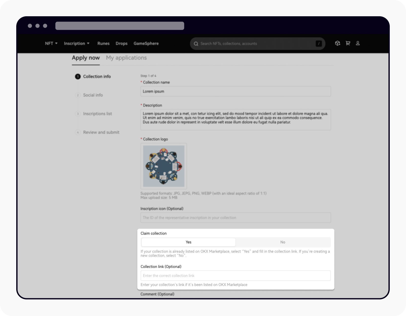Click the slash keyboard shortcut badge in search
Screen dimensions: 406x316
click(319, 44)
